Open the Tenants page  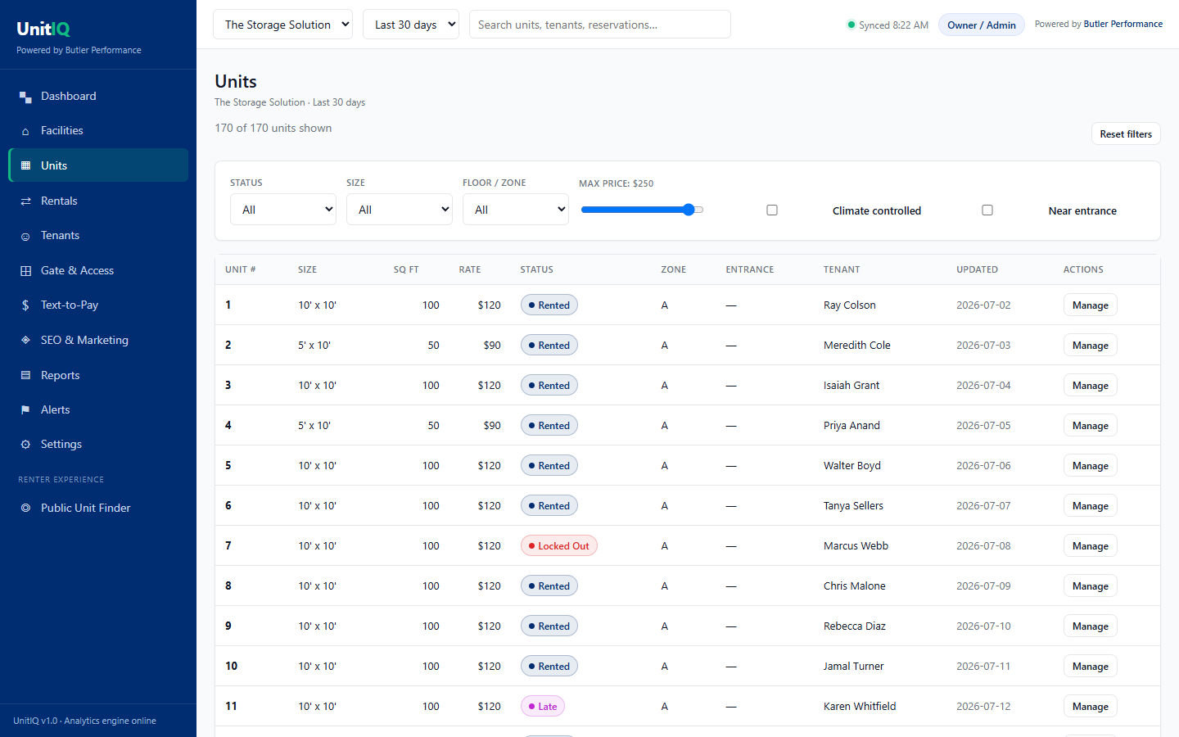[x=98, y=235]
